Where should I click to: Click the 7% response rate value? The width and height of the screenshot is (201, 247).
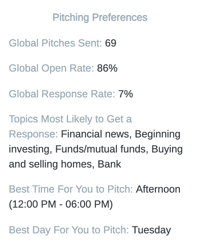126,94
